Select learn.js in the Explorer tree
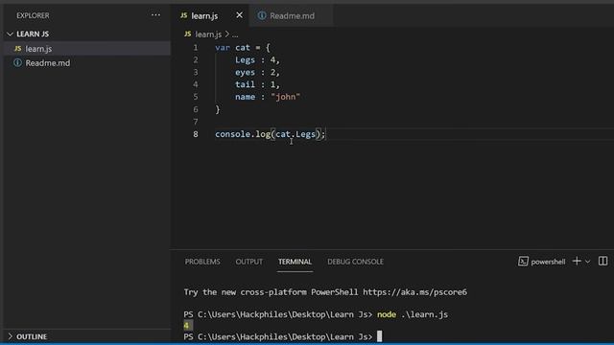The height and width of the screenshot is (345, 614). pos(87,49)
